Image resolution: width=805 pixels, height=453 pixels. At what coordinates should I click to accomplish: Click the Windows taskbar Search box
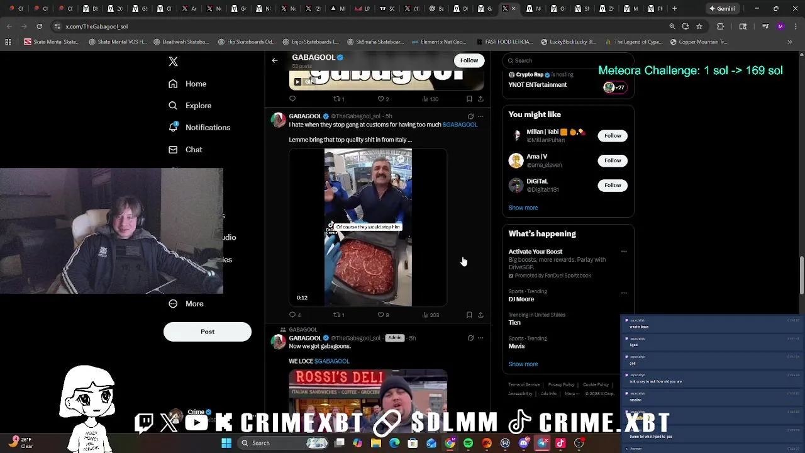tap(282, 443)
